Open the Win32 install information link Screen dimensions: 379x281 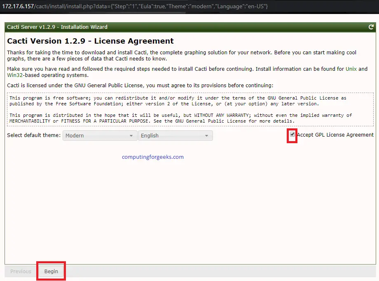[x=15, y=75]
